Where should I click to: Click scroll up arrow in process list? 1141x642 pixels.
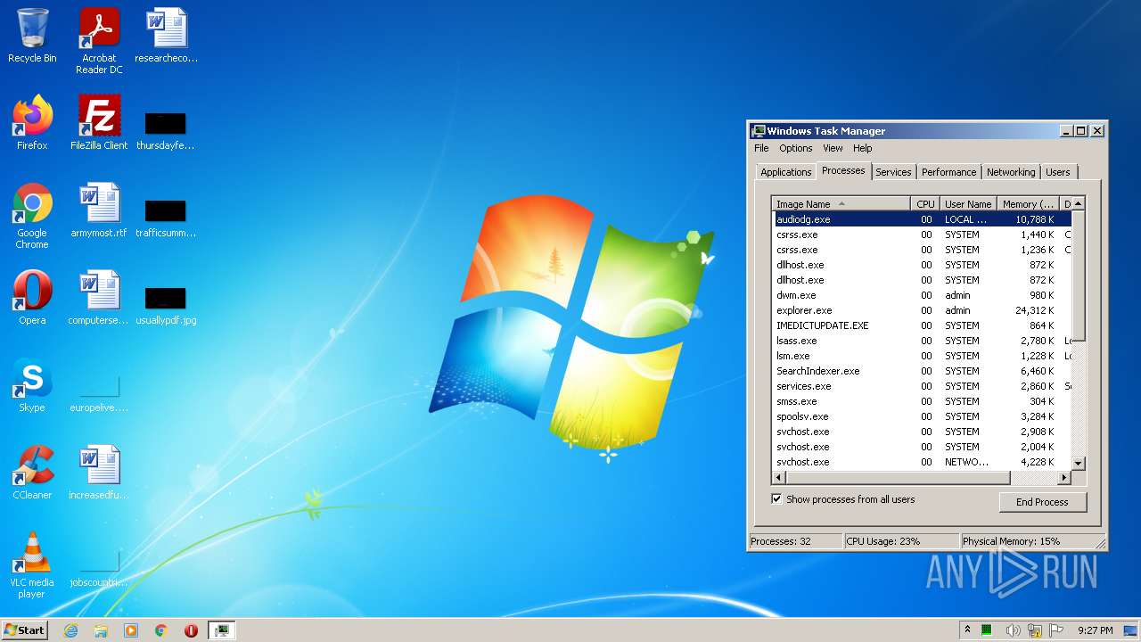tap(1078, 204)
